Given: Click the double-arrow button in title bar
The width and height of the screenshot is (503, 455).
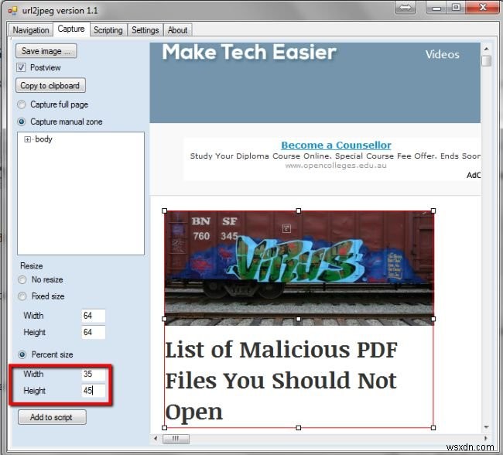Looking at the screenshot, I should [x=405, y=8].
